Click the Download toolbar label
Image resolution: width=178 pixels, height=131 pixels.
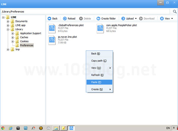click(149, 18)
